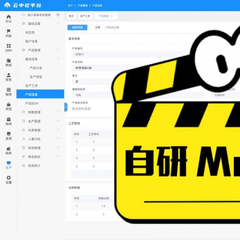
Task: Collapse the 基础设置 menu group
Action: pos(58,24)
